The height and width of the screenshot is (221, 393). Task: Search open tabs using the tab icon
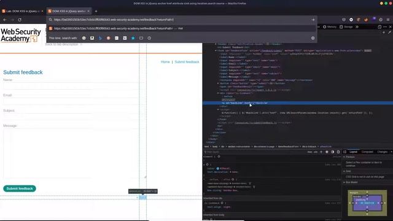point(141,38)
